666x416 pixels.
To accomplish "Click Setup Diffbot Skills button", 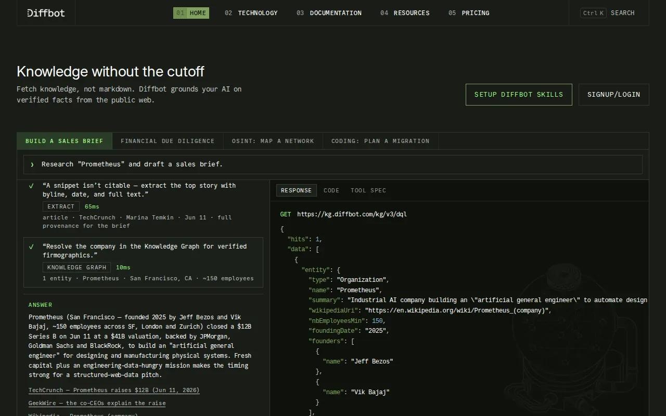I will [519, 95].
